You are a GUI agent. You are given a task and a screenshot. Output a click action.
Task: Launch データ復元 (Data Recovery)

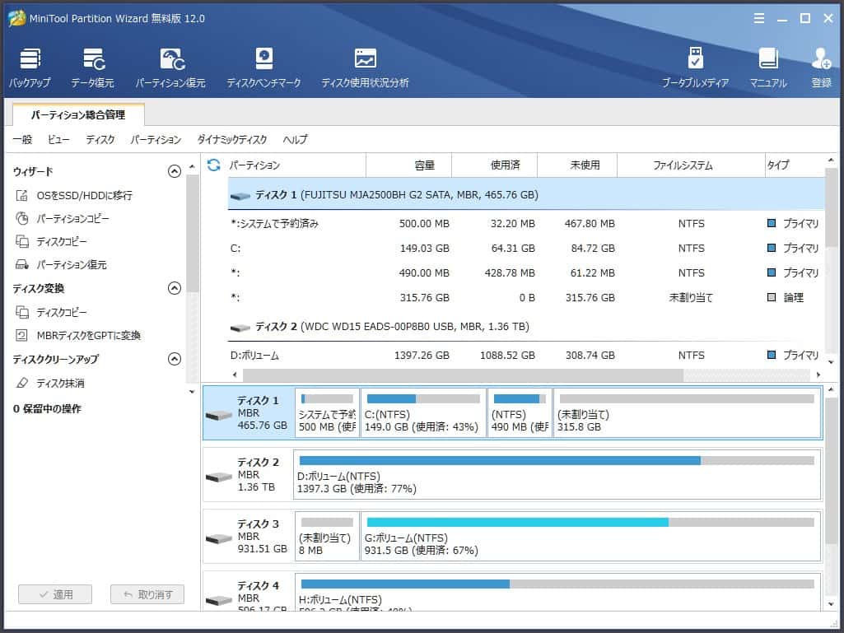[x=92, y=67]
